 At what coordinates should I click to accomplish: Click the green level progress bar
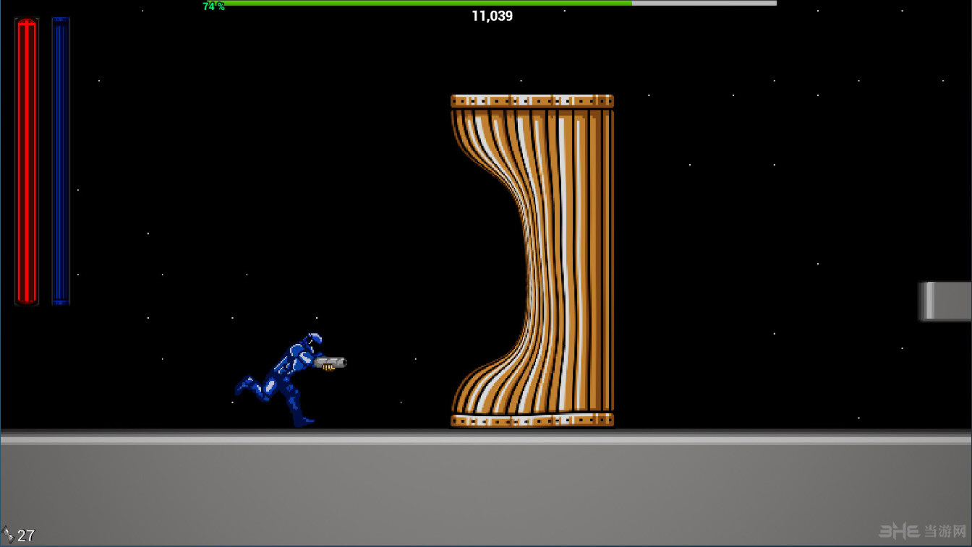coord(427,3)
